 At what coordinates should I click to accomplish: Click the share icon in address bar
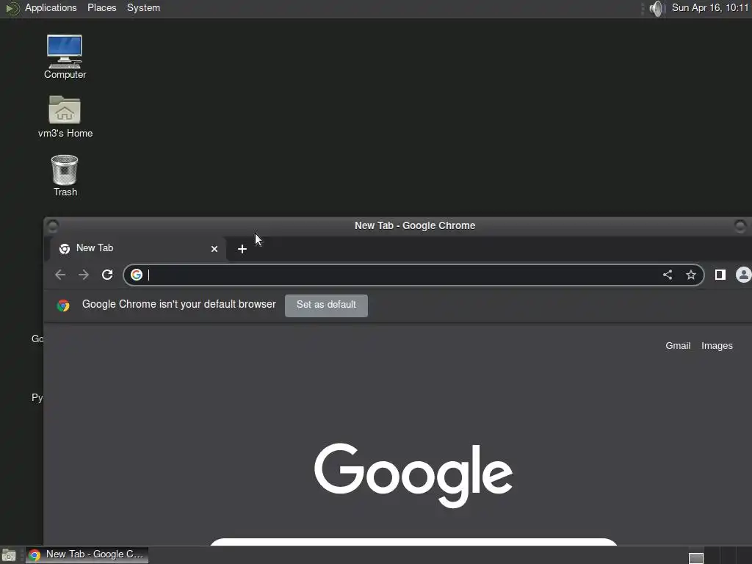(667, 275)
